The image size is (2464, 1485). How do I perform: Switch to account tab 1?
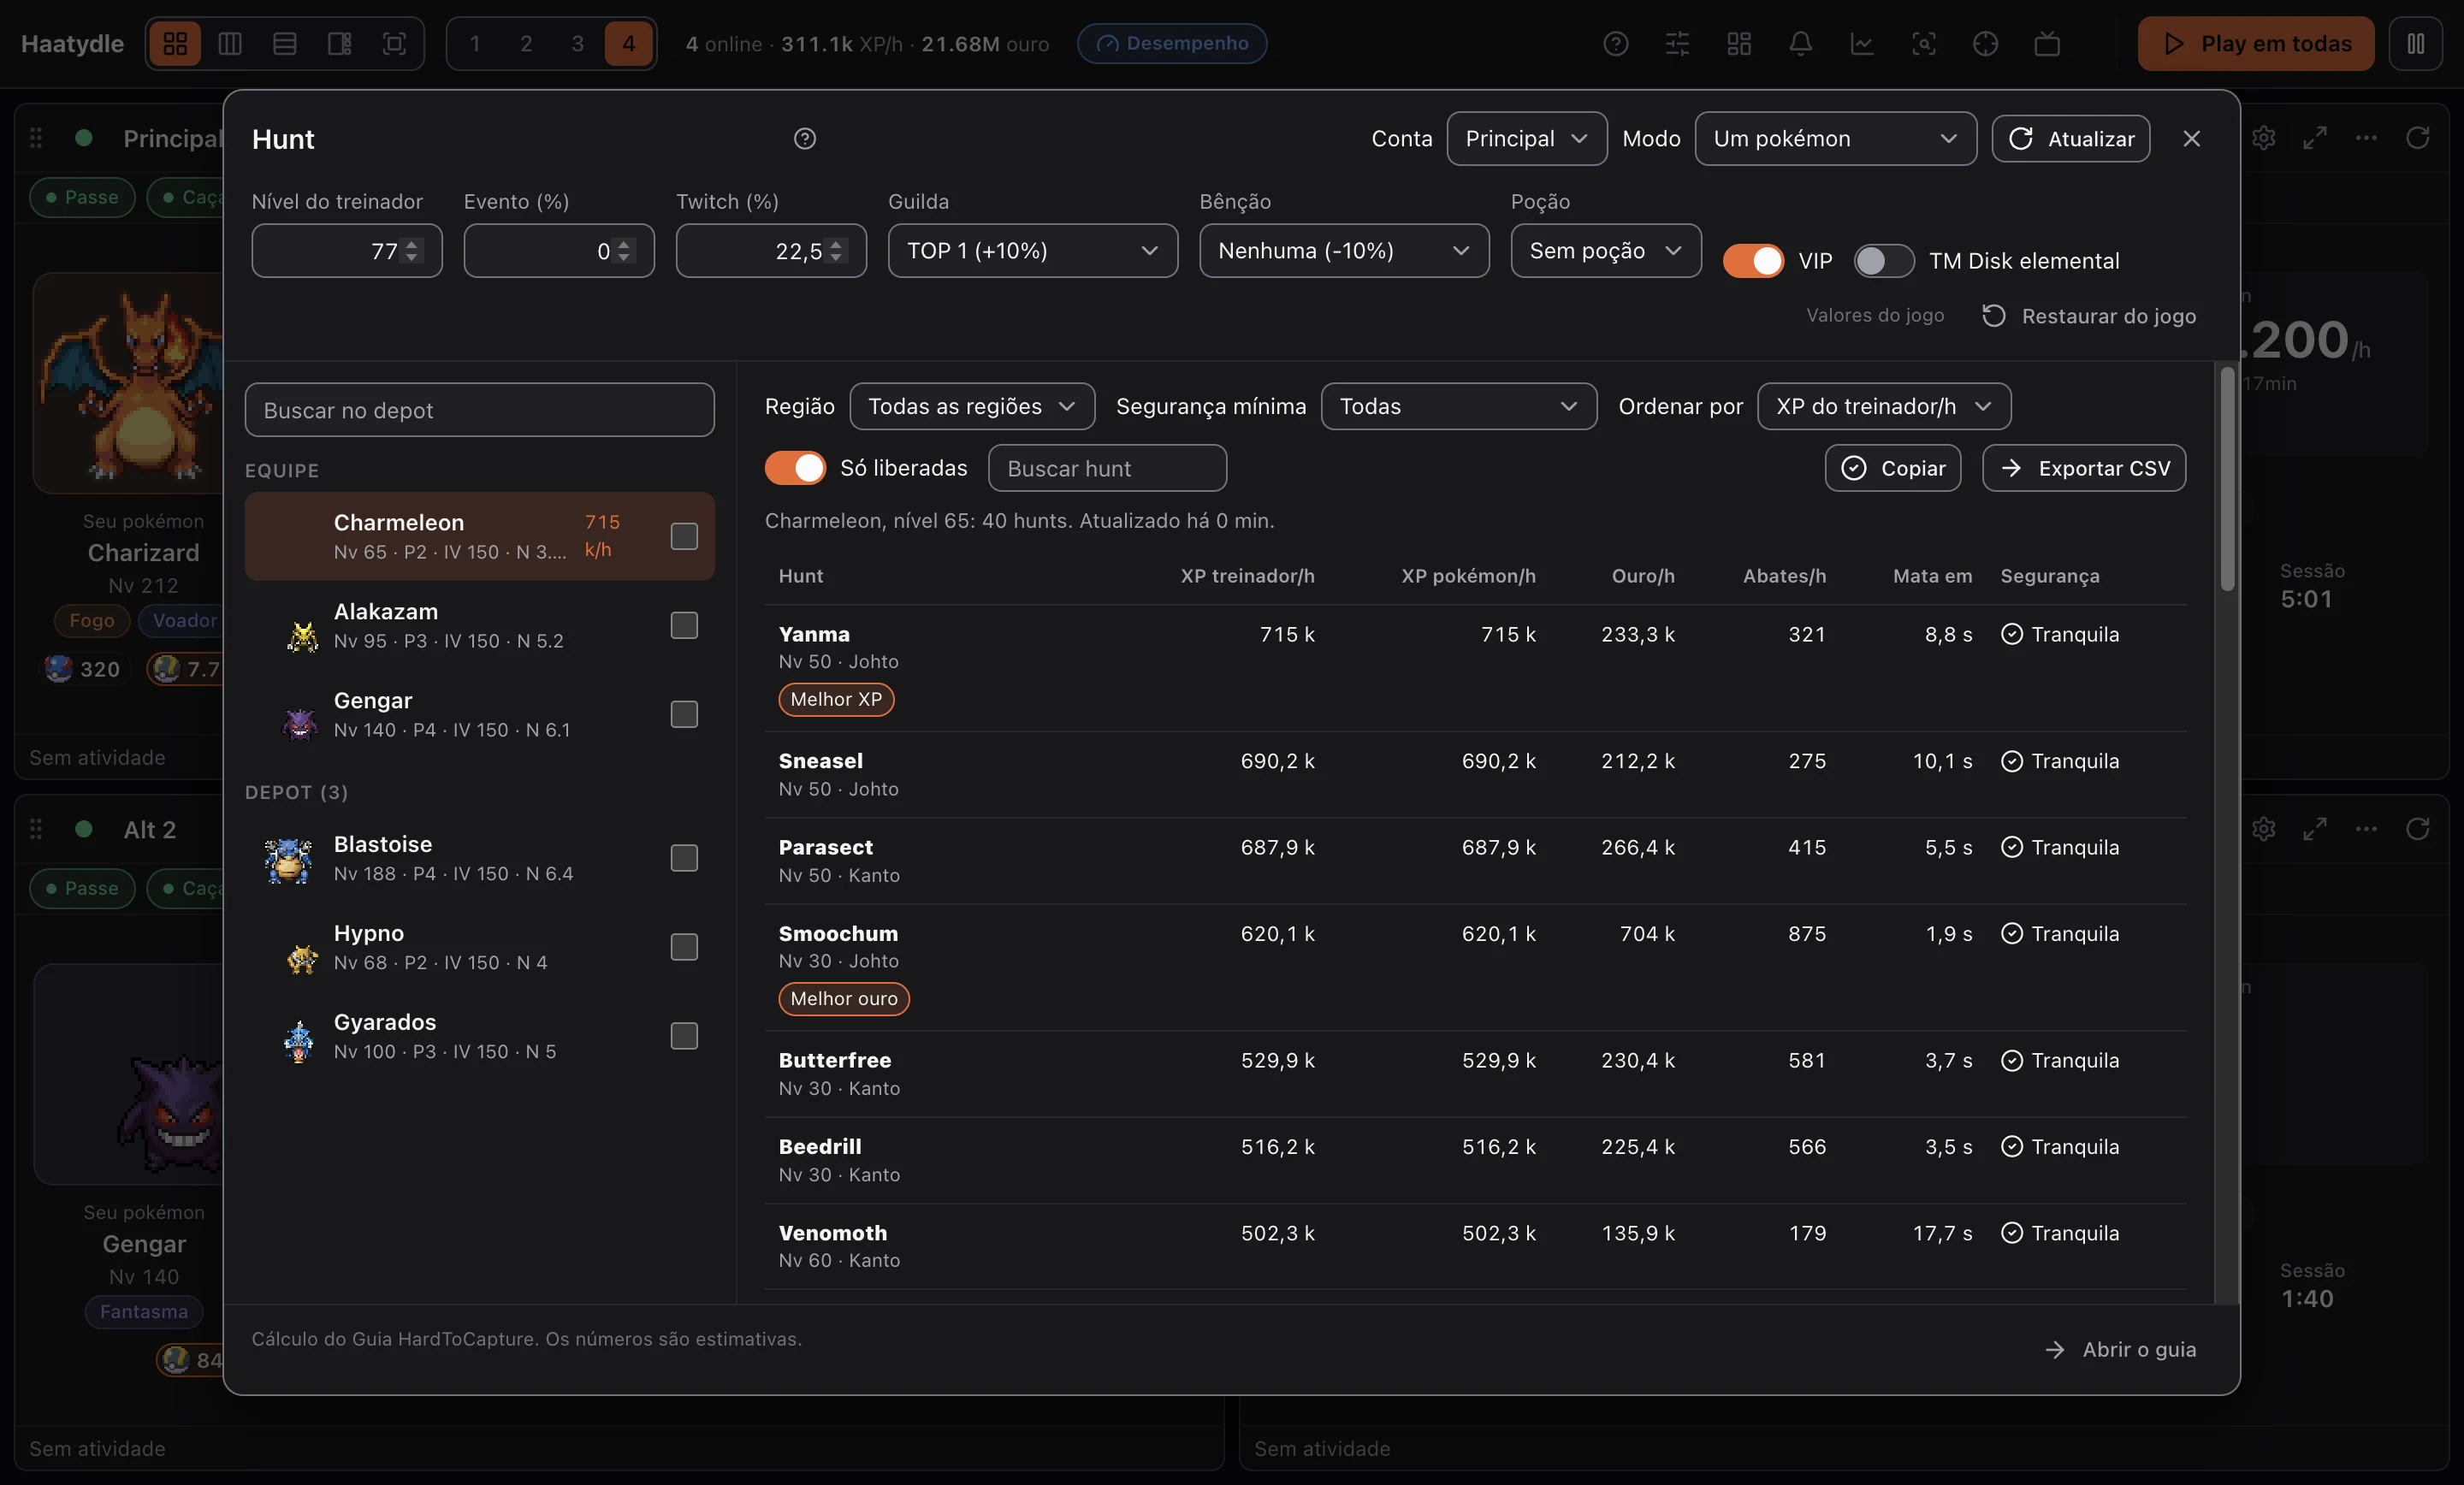pos(475,43)
